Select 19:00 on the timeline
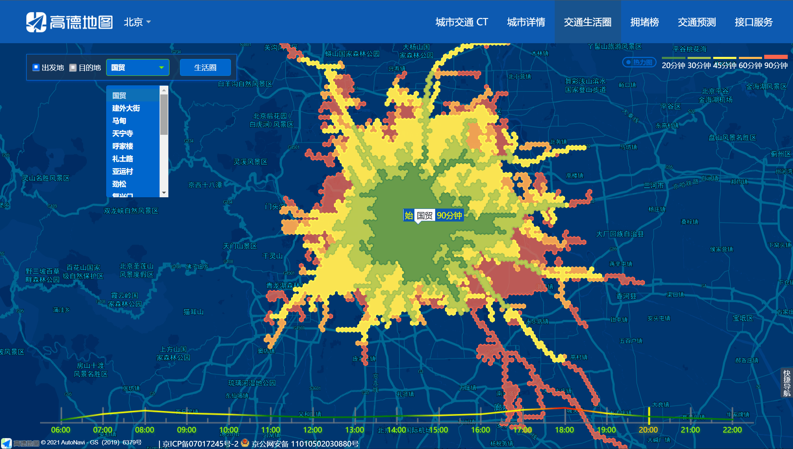Viewport: 793px width, 449px height. (606, 430)
